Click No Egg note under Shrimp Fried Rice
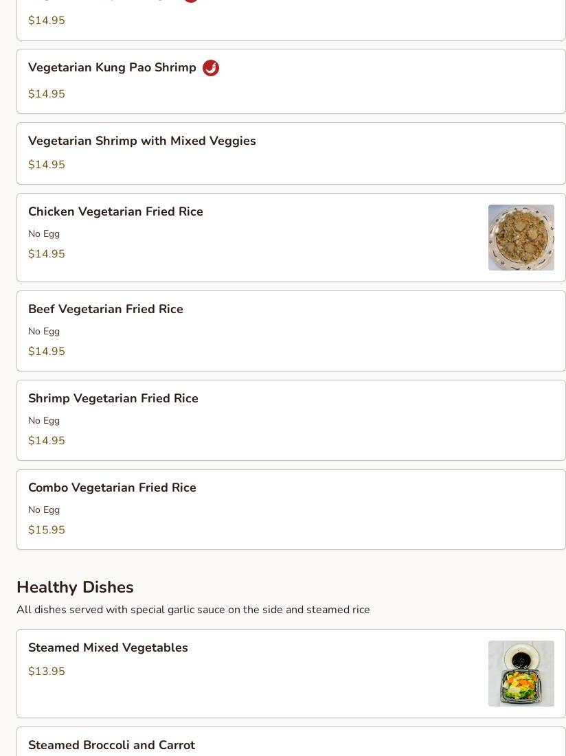The width and height of the screenshot is (566, 756). (x=44, y=420)
